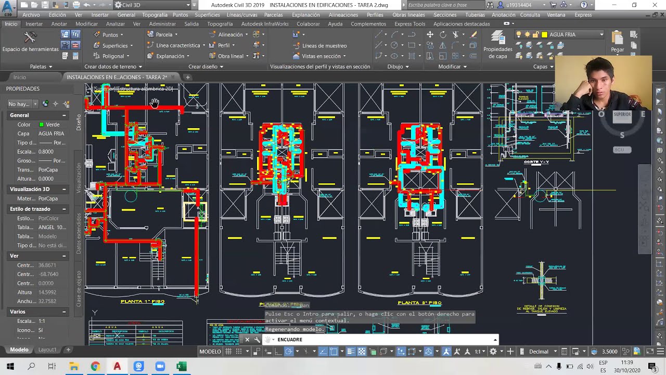
Task: Select the Move tool in Modificar
Action: click(x=430, y=34)
